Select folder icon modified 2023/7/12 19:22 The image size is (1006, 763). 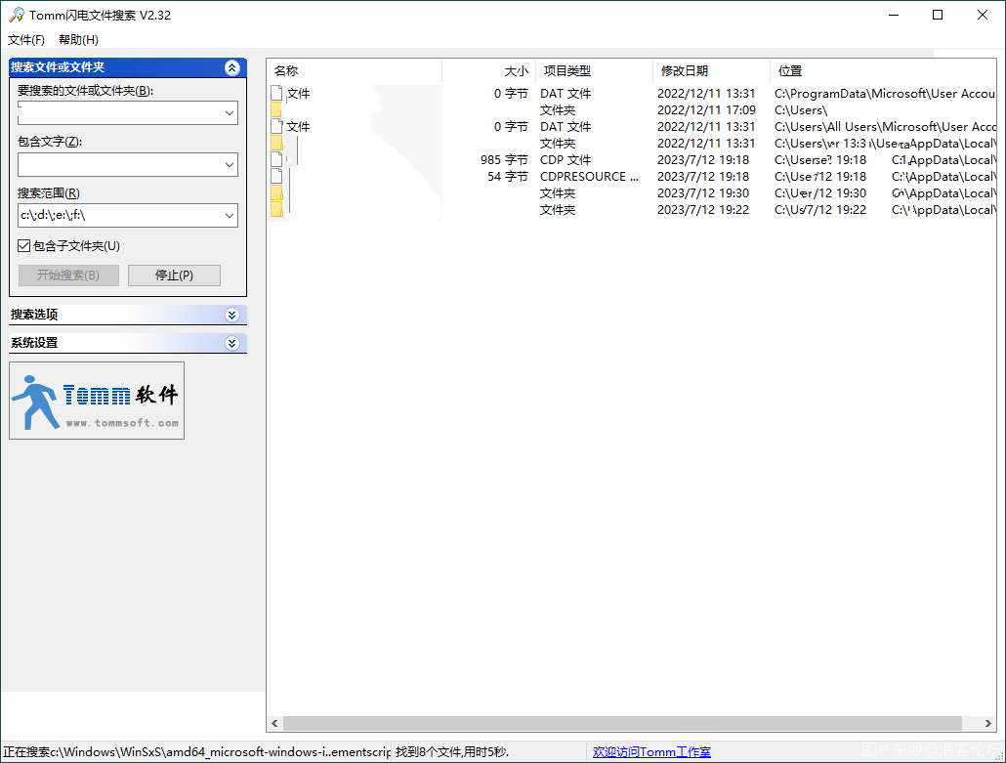point(276,210)
